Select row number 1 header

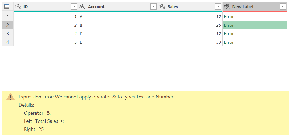click(x=8, y=17)
